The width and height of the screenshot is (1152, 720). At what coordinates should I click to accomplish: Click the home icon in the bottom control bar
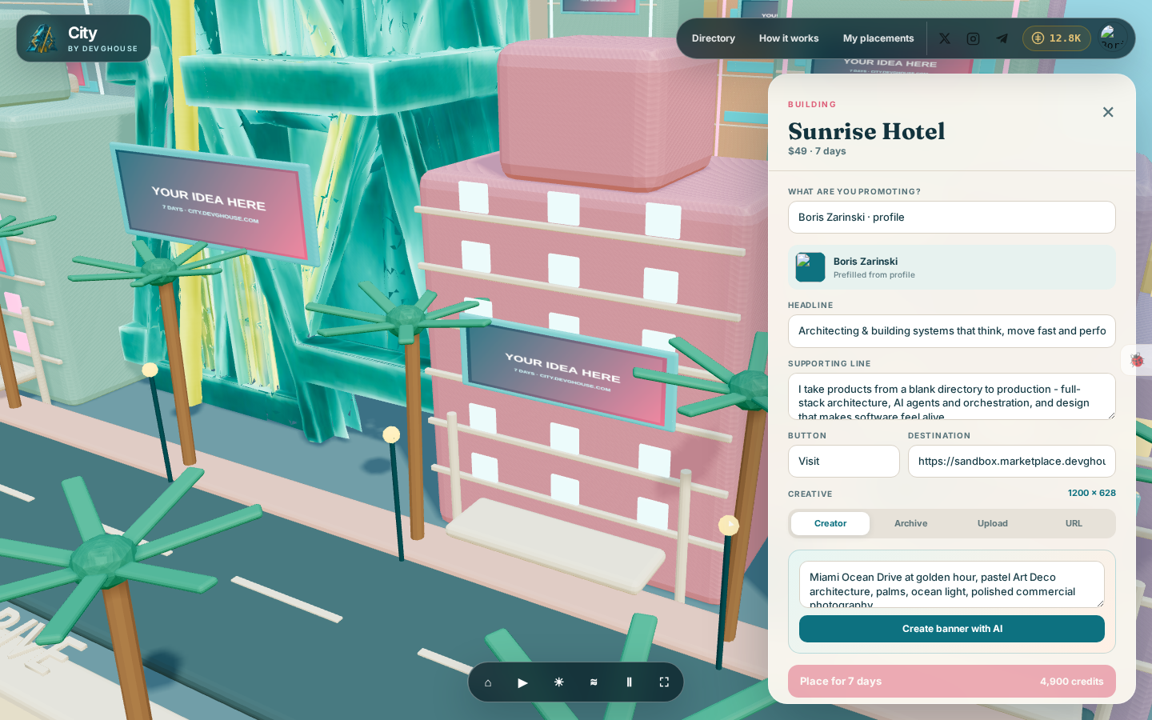(488, 682)
